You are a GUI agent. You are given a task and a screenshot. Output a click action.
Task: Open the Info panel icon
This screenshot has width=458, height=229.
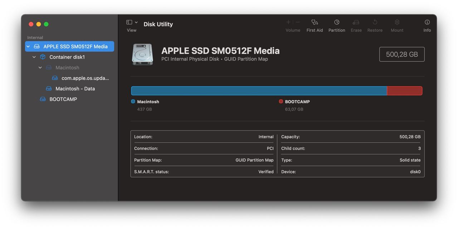click(427, 22)
